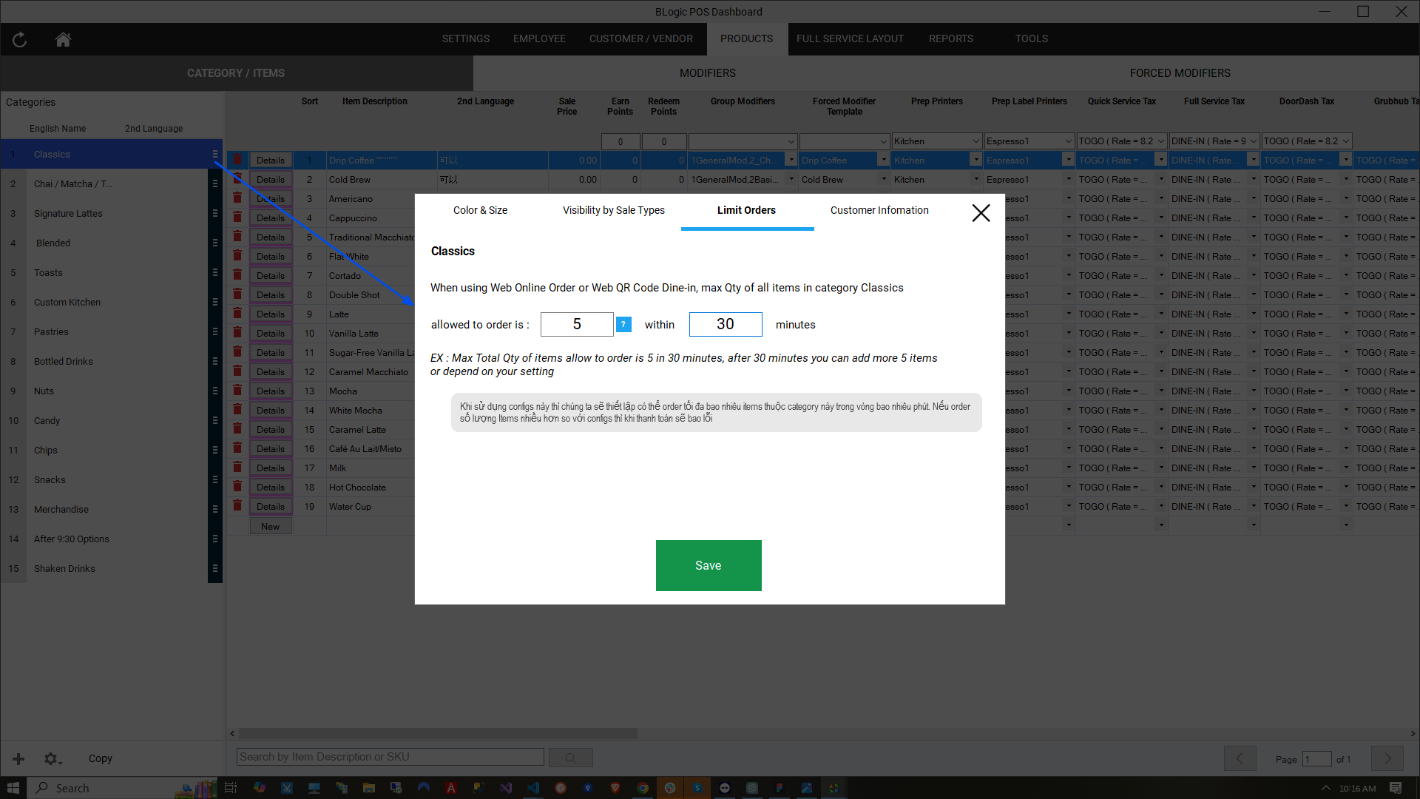
Task: Open the Color & Size tab
Action: (x=480, y=210)
